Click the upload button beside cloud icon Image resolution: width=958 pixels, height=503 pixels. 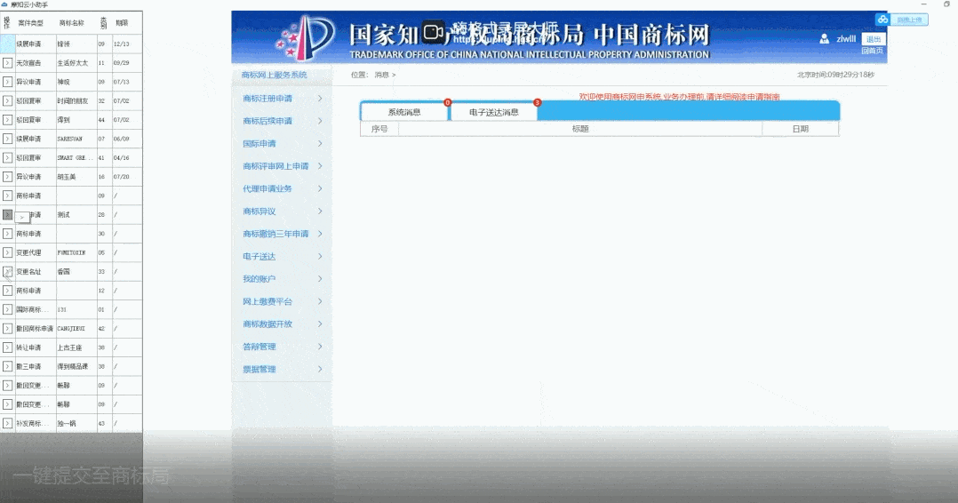tap(909, 20)
